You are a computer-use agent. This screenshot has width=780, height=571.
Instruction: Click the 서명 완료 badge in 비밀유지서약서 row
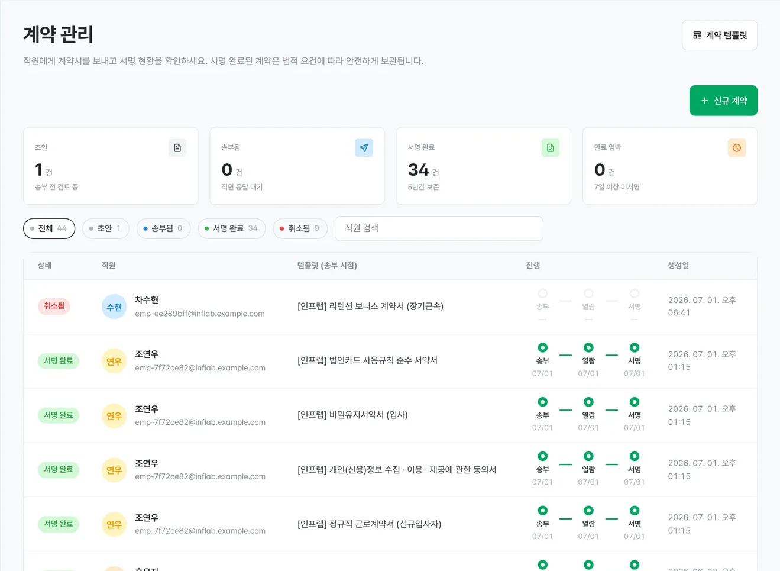[59, 415]
